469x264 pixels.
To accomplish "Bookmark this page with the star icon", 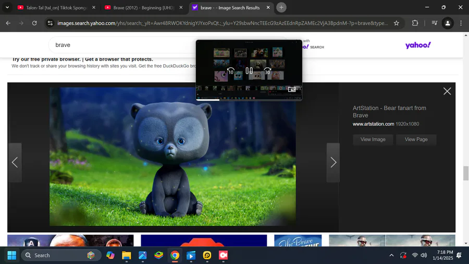I will click(397, 23).
